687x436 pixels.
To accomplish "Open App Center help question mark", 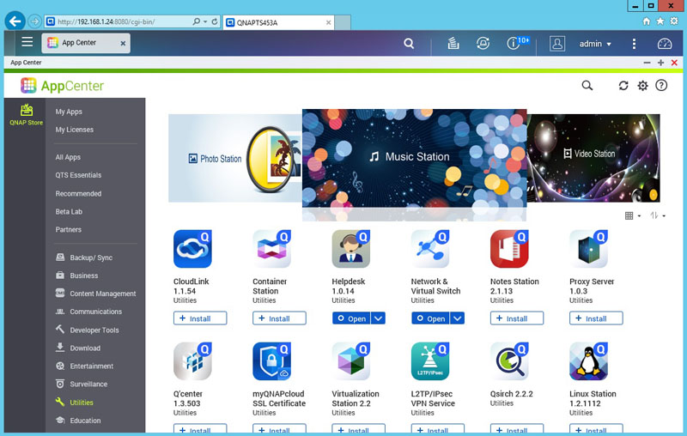I will tap(661, 85).
